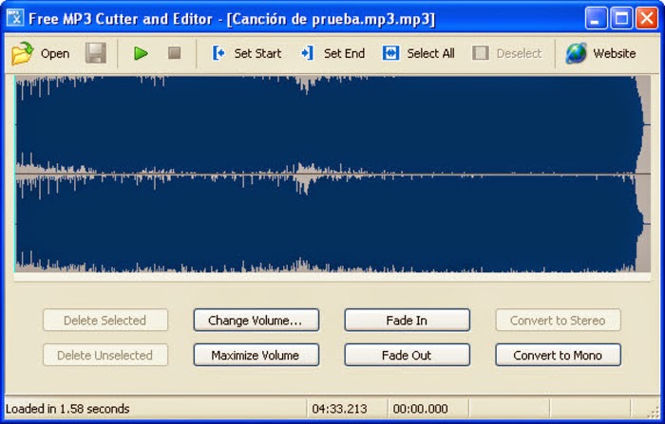This screenshot has width=665, height=424.
Task: Click the Convert to Stereo button
Action: 559,321
